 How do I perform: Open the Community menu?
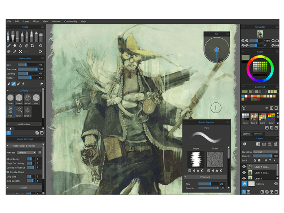pyautogui.click(x=70, y=21)
